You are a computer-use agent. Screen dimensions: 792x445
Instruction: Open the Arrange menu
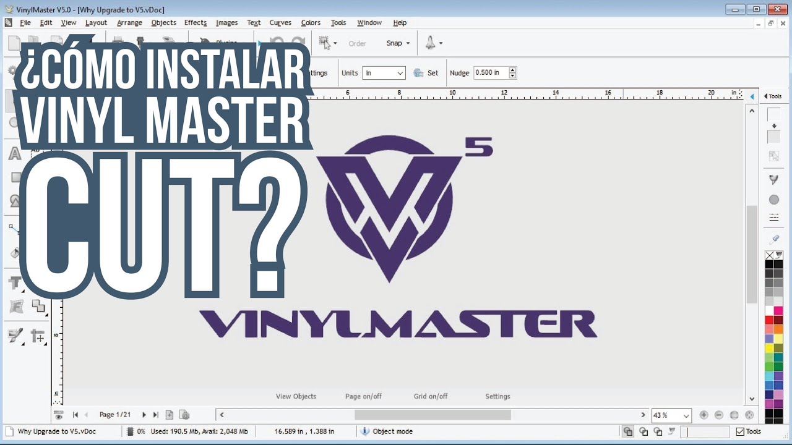[x=129, y=22]
